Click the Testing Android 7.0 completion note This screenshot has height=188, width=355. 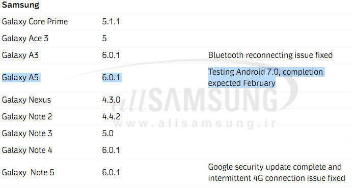click(x=266, y=78)
